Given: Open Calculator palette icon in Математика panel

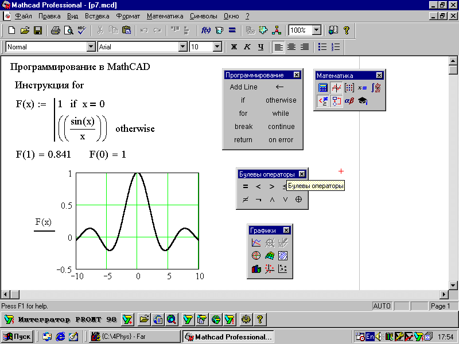Looking at the screenshot, I should [323, 88].
